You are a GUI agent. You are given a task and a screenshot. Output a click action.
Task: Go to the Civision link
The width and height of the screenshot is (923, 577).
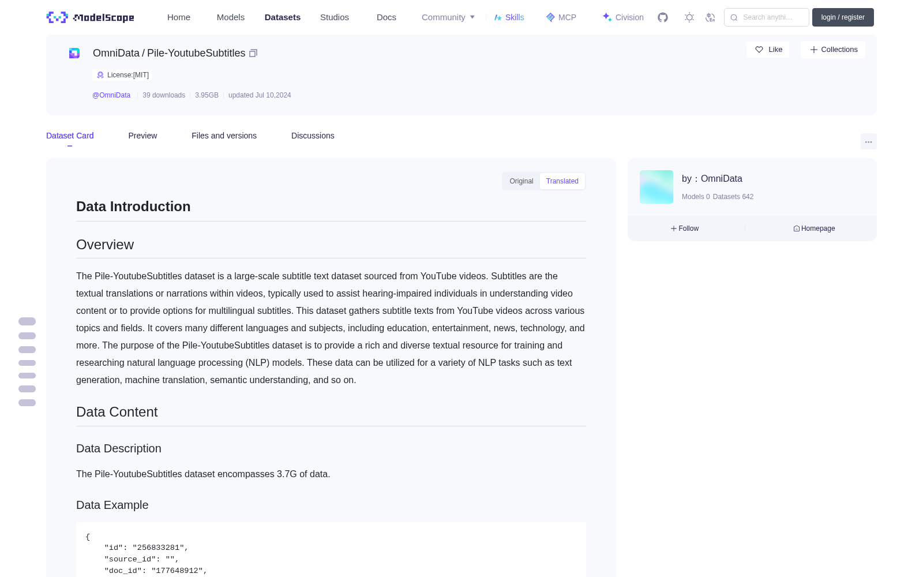coord(623,17)
